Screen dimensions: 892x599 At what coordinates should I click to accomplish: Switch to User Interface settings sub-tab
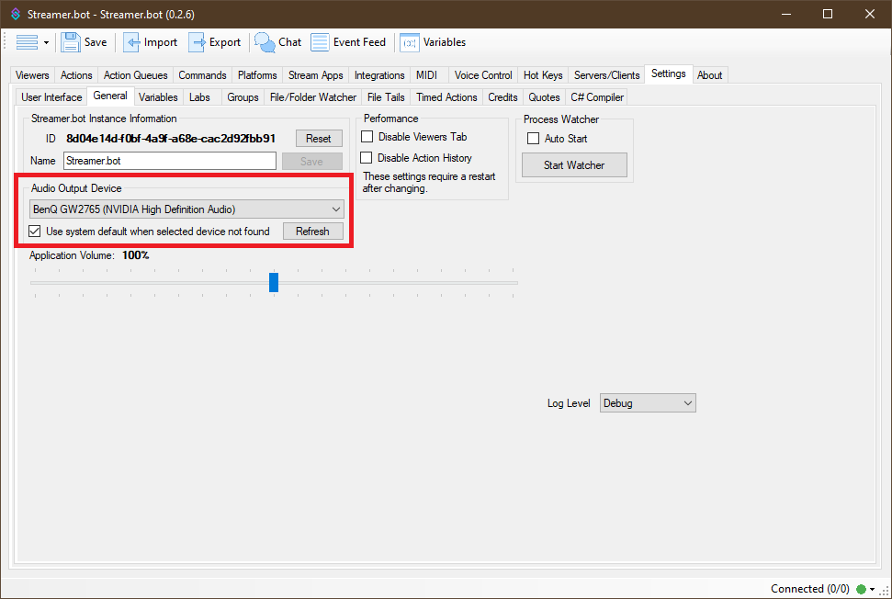51,97
